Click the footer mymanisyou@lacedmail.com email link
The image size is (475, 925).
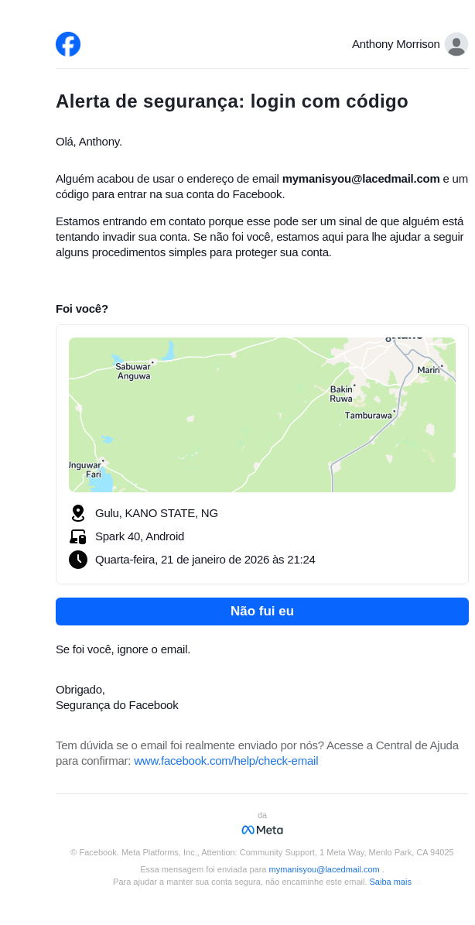tap(324, 869)
